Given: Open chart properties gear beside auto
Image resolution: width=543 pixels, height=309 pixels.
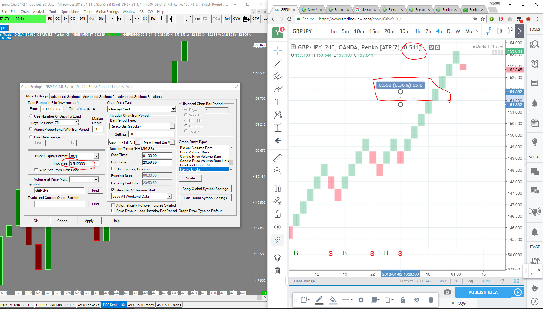Looking at the screenshot, I should coord(502,281).
